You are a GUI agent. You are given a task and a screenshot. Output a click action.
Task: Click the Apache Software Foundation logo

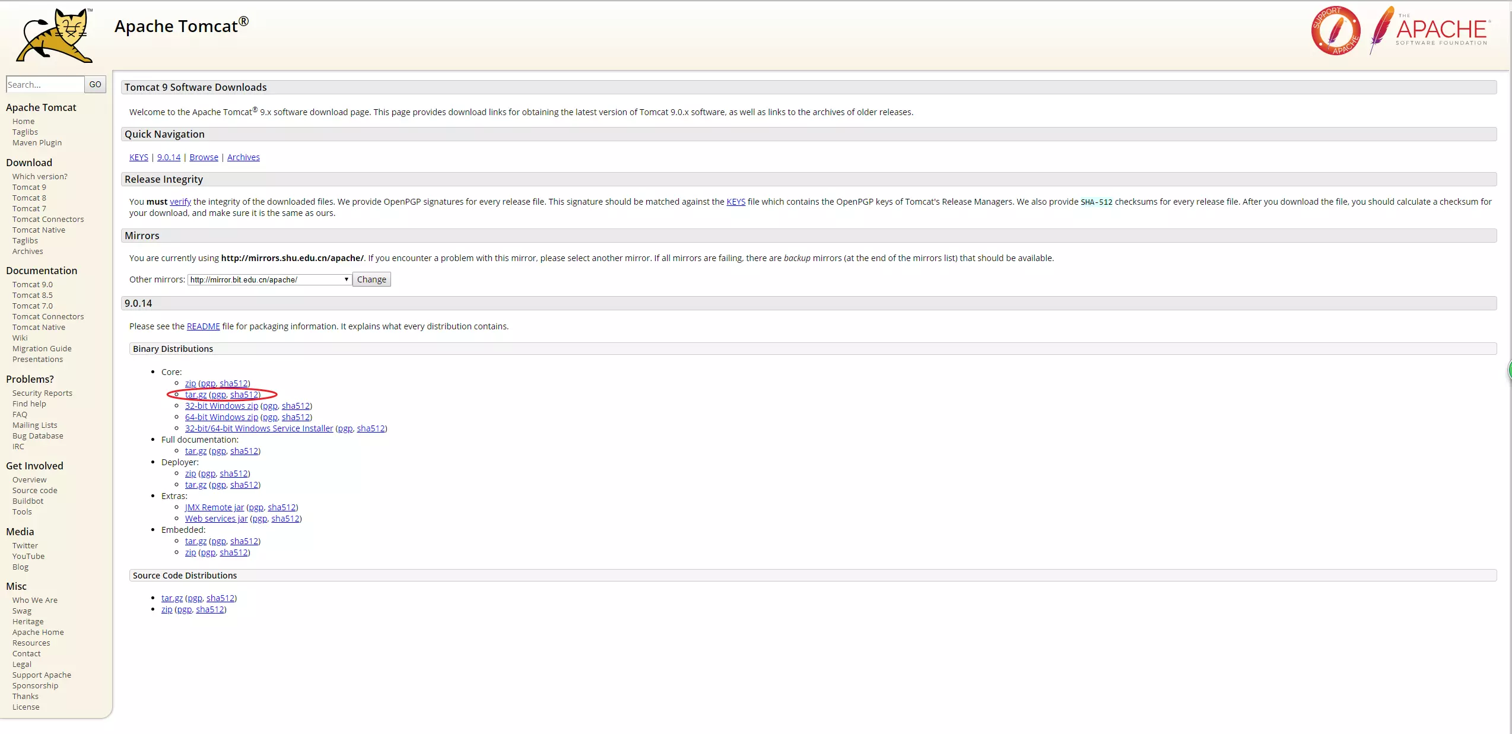tap(1430, 31)
